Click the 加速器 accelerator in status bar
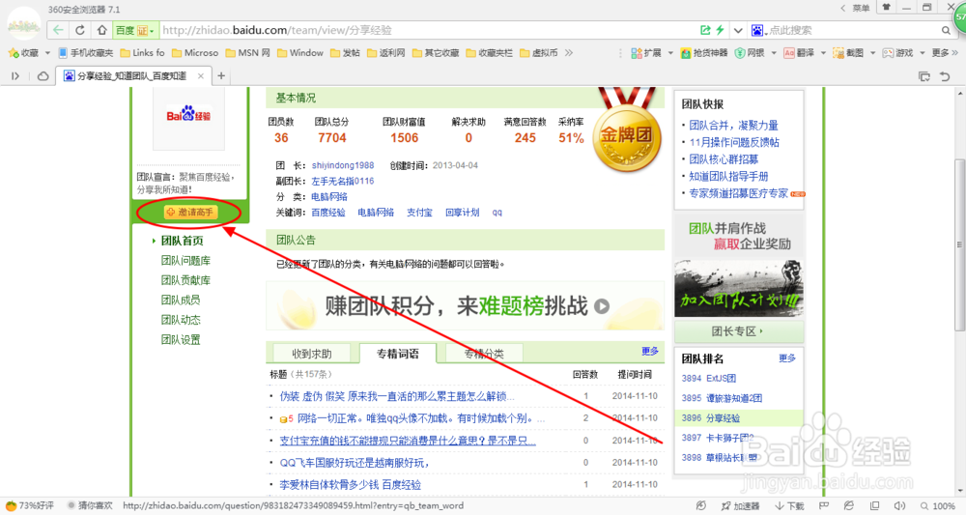This screenshot has height=515, width=966. pos(741,505)
